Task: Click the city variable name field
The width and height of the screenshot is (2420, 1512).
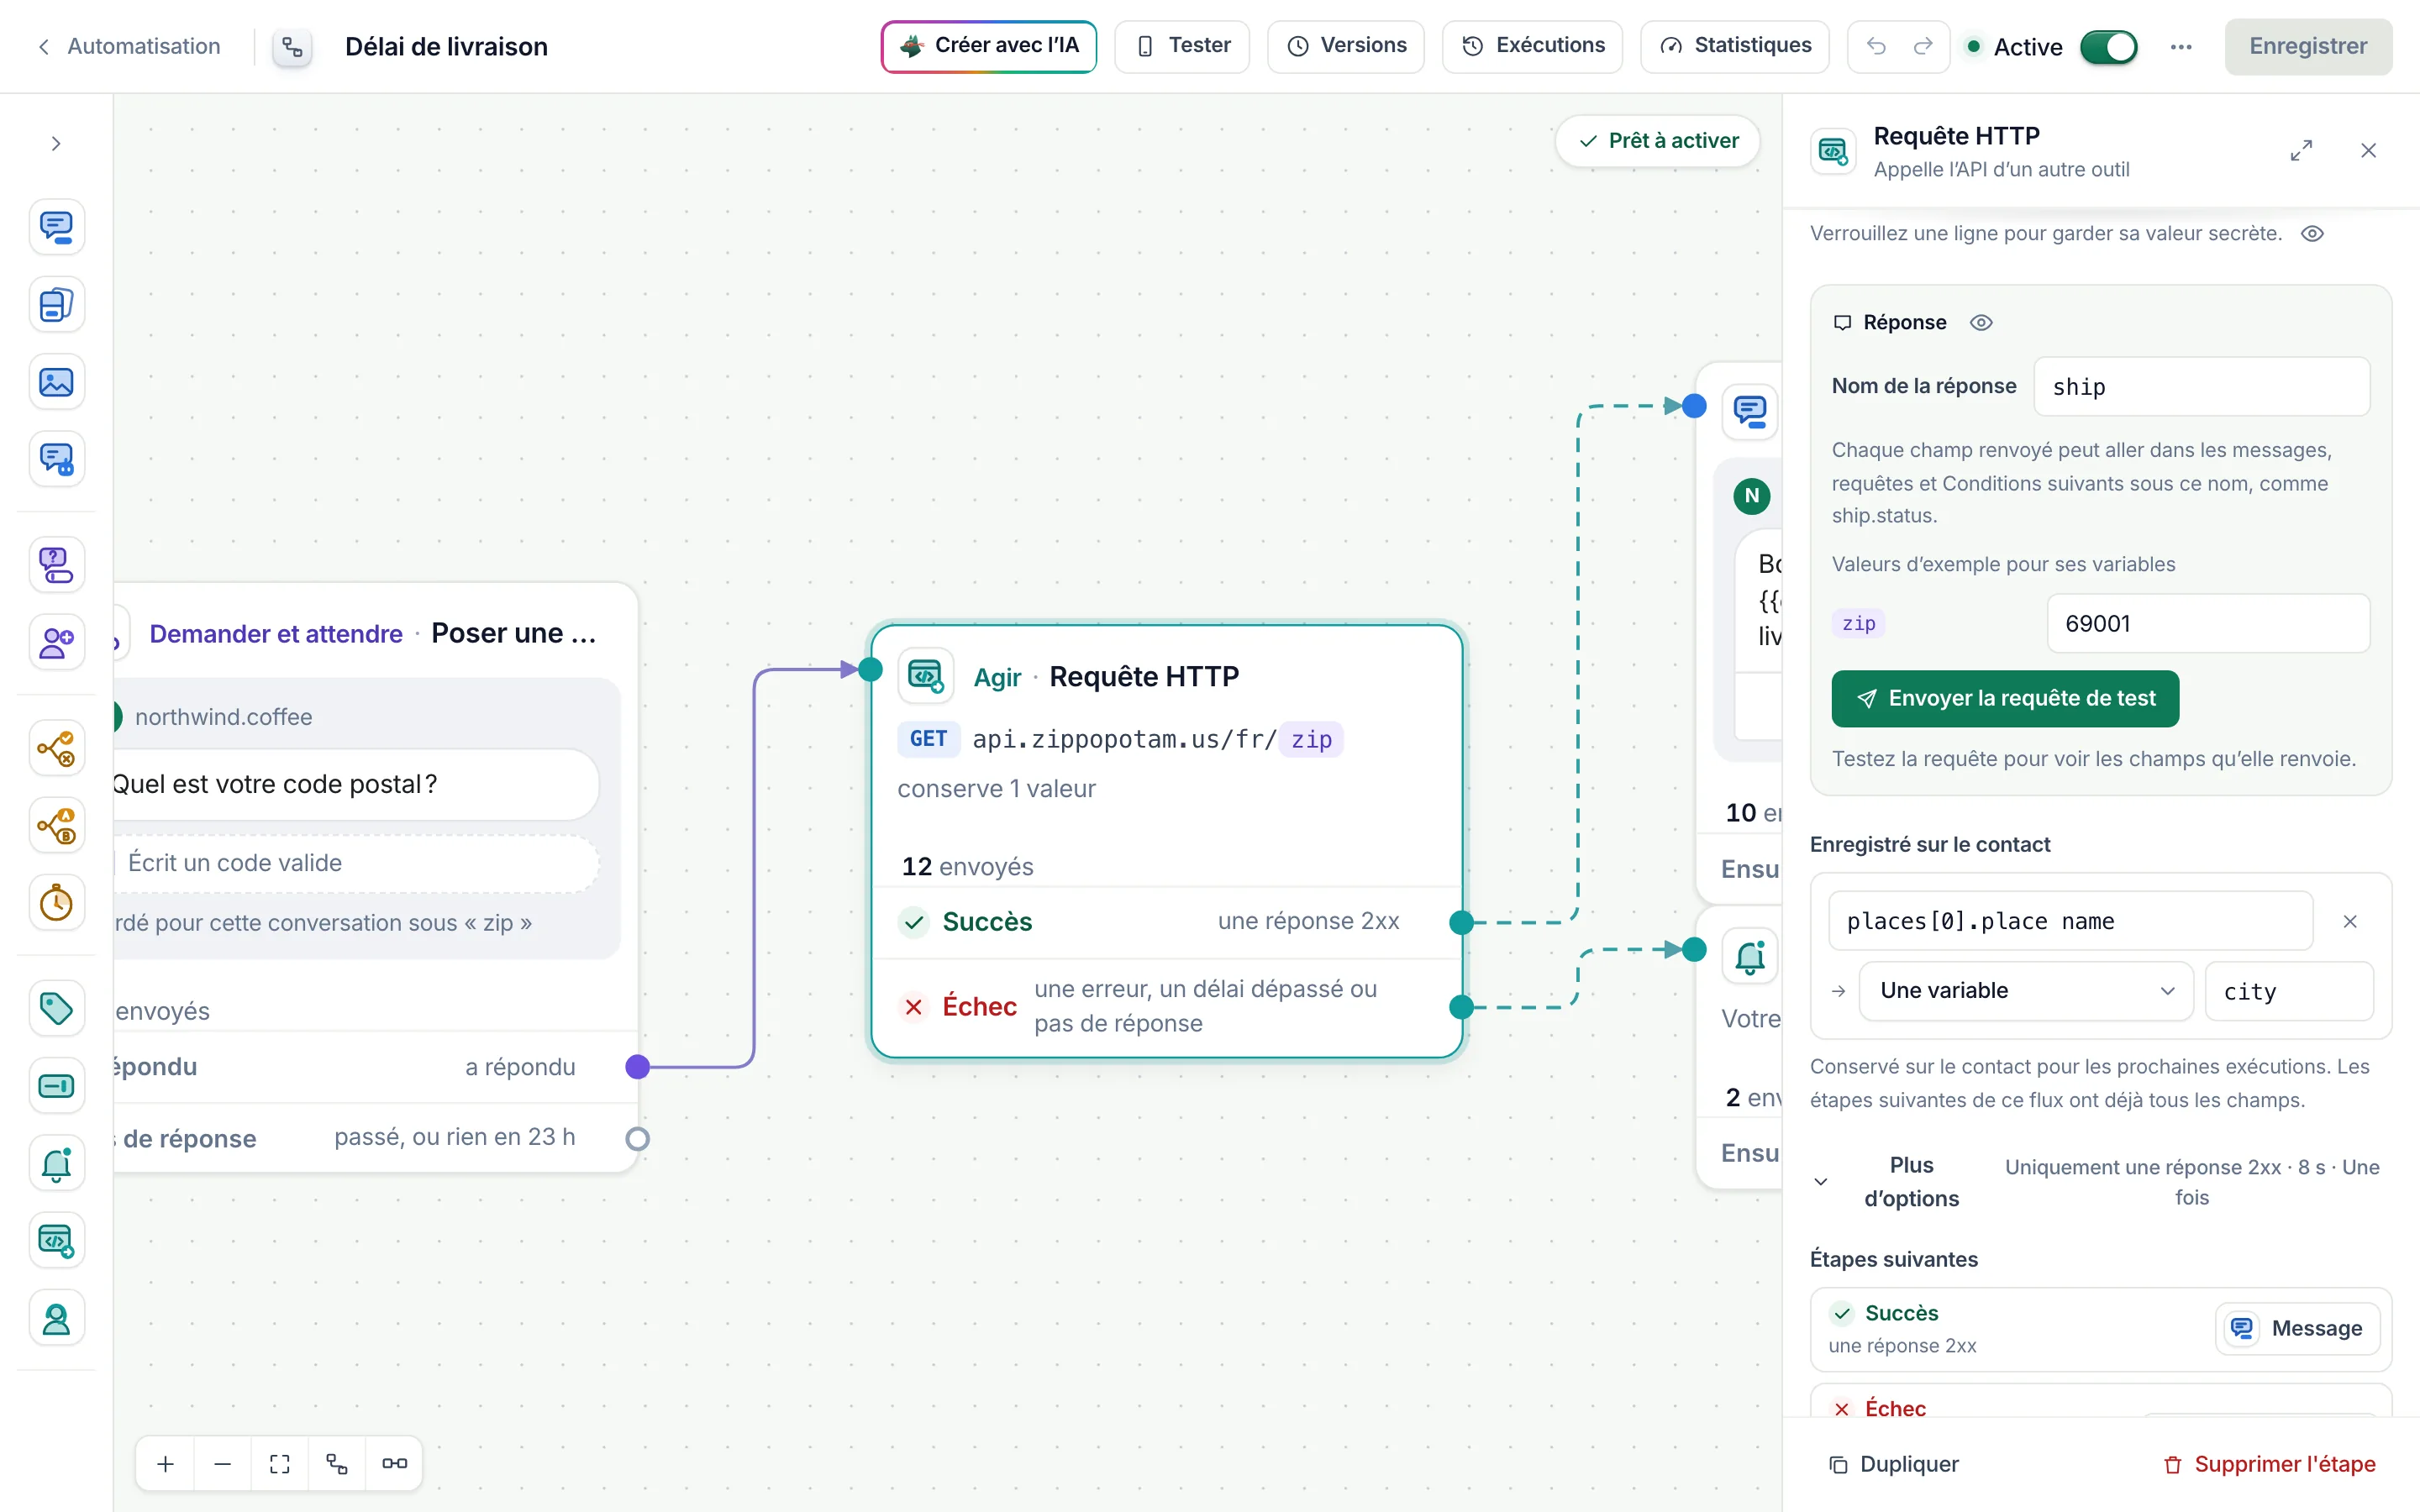Action: click(x=2289, y=992)
